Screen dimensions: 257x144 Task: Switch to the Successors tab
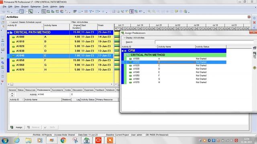(57, 90)
